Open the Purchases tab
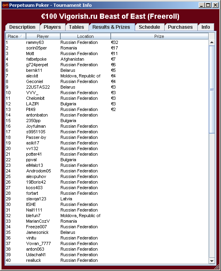This screenshot has height=271, width=221. click(180, 27)
